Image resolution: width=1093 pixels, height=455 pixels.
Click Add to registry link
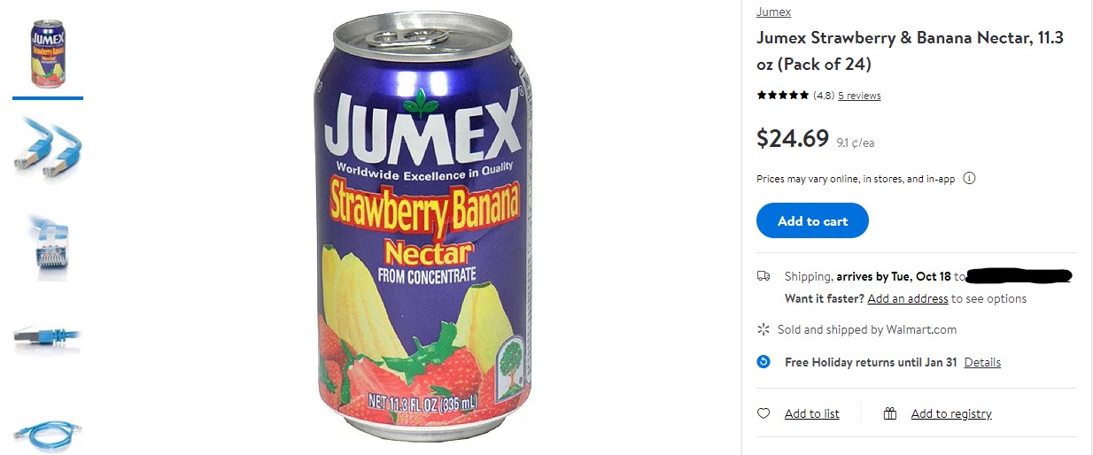[x=951, y=413]
